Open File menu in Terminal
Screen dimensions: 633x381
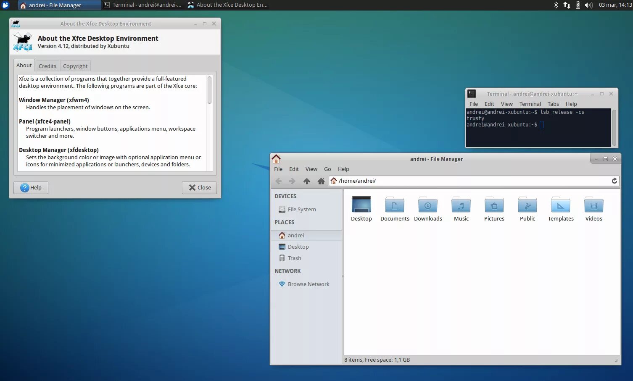474,104
